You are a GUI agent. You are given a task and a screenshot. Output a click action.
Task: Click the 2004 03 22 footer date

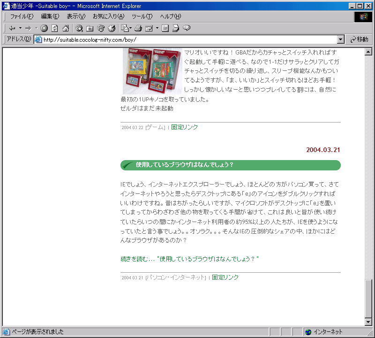[x=132, y=128]
